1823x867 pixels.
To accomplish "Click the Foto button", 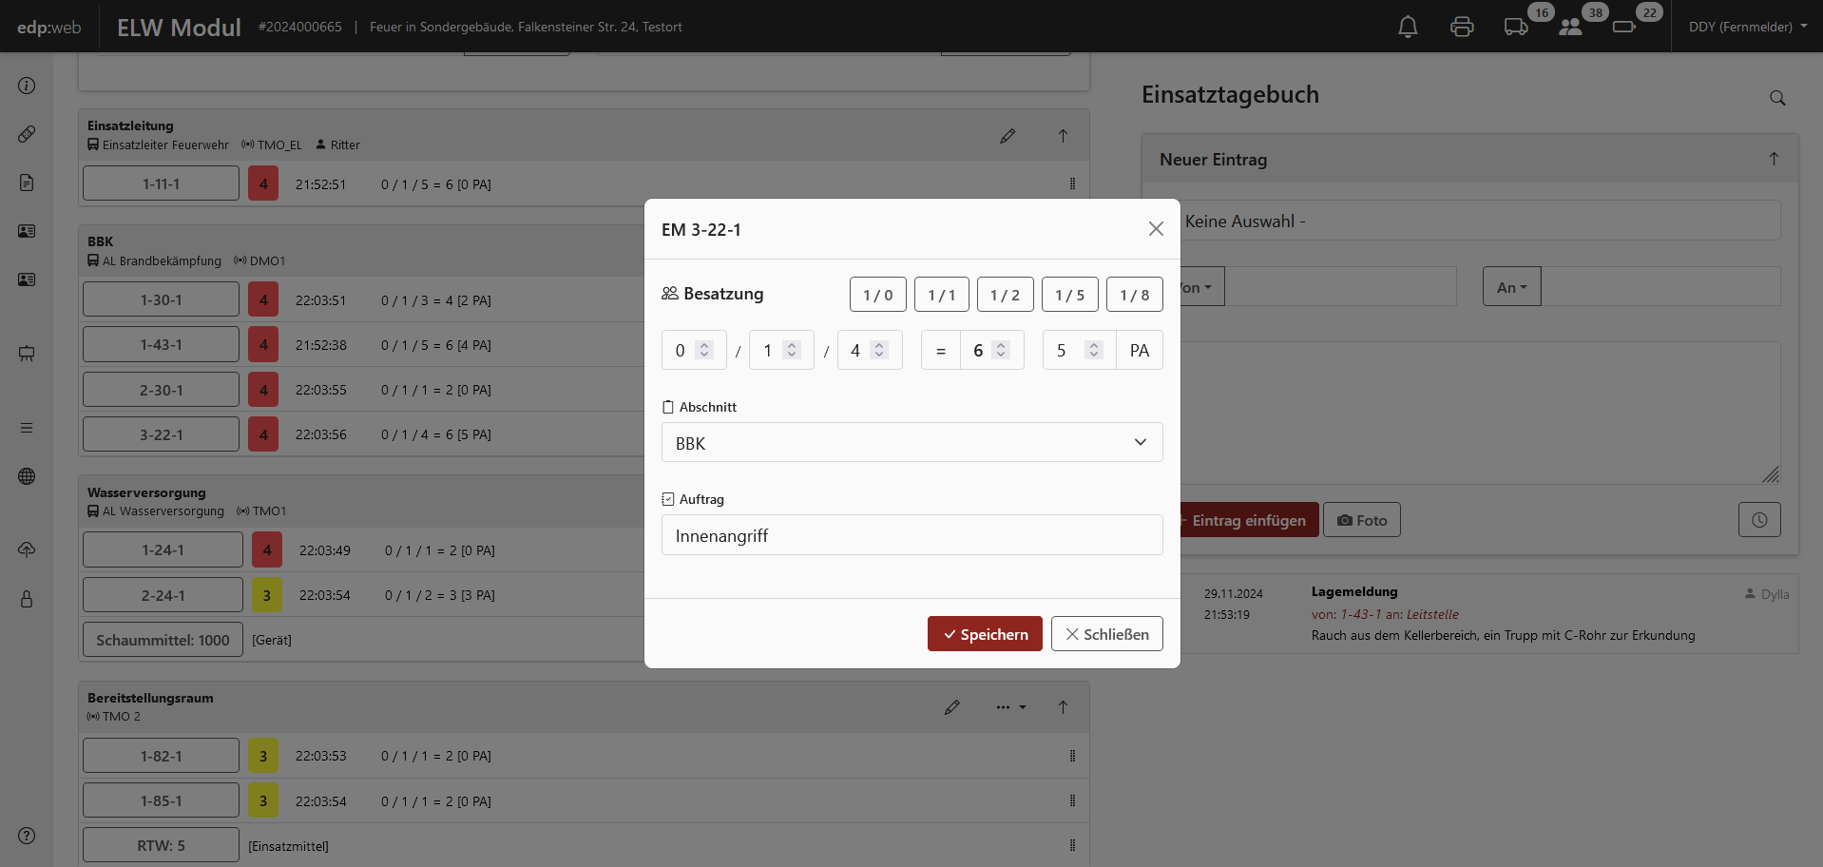I will click(1362, 520).
